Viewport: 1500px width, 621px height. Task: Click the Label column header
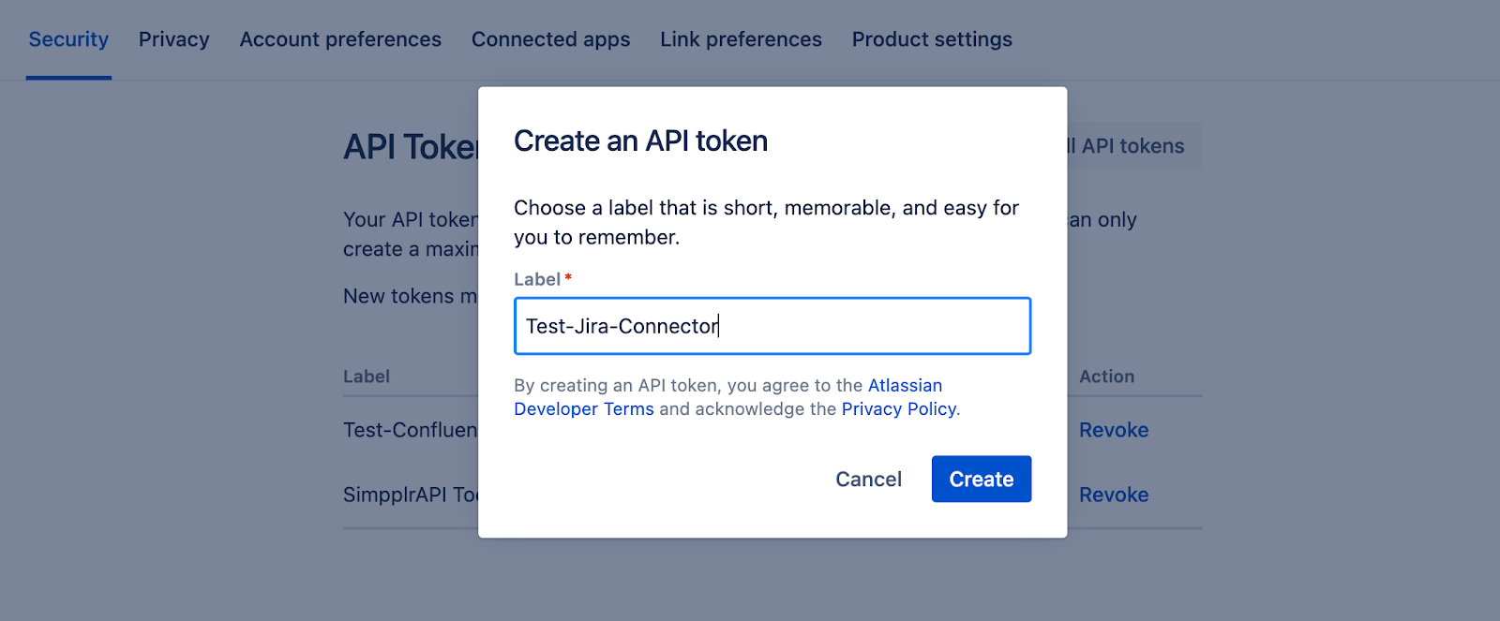(x=367, y=377)
